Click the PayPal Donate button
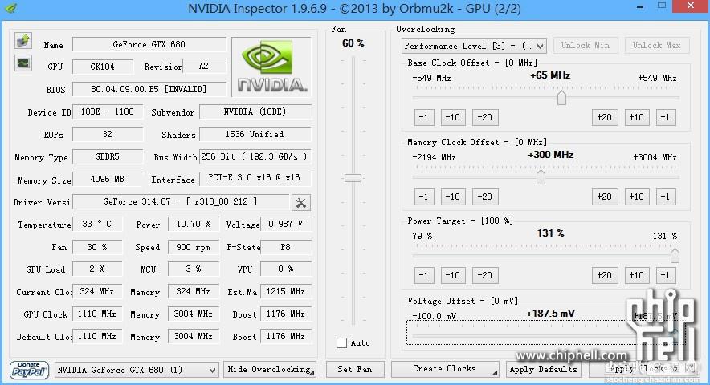 tap(29, 370)
